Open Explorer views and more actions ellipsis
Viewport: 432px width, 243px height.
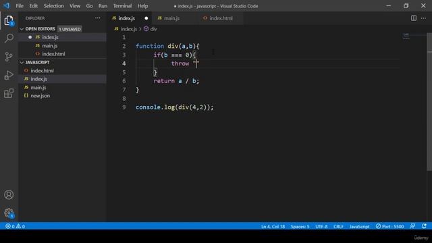[97, 18]
